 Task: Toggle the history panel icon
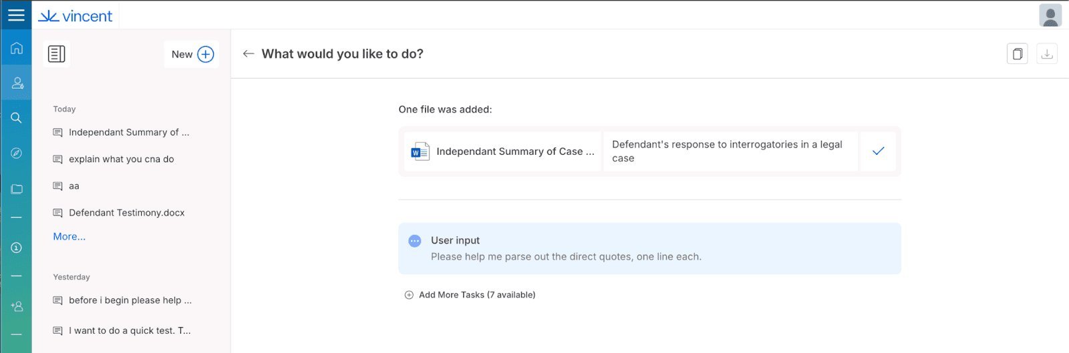click(x=57, y=54)
